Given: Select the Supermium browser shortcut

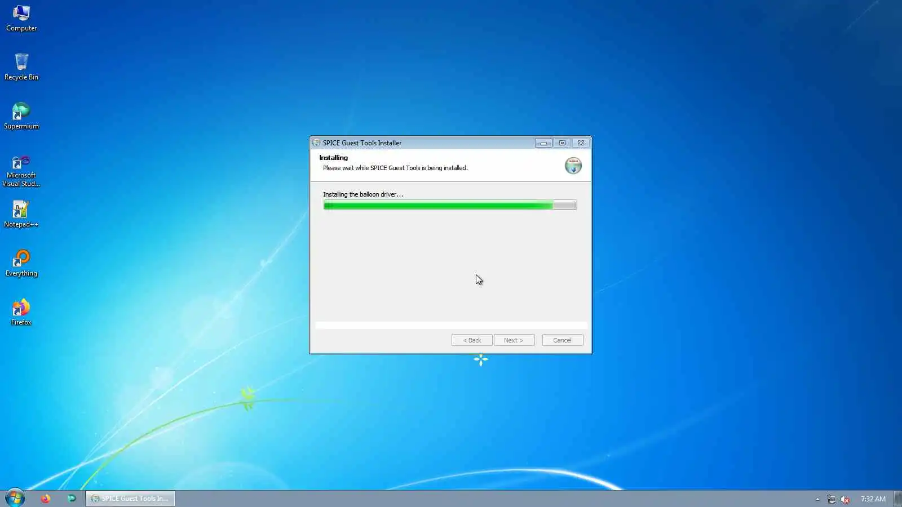Looking at the screenshot, I should [x=21, y=116].
